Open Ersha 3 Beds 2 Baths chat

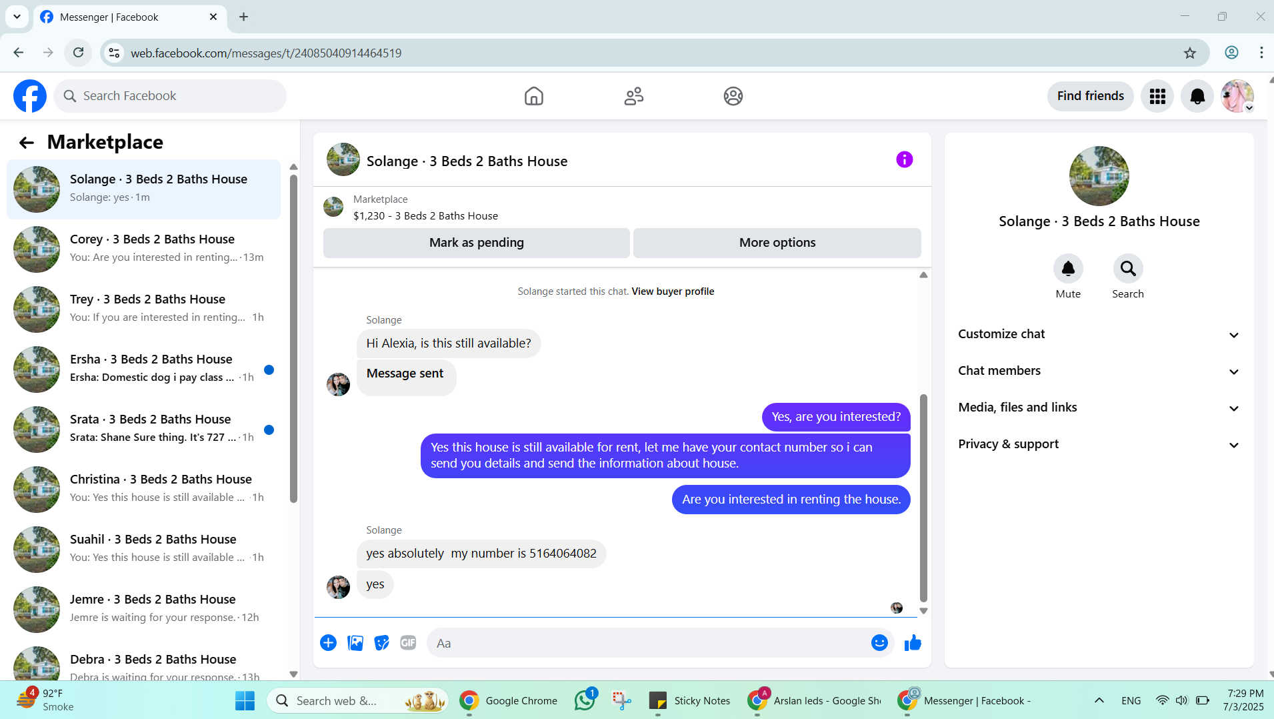pyautogui.click(x=143, y=369)
